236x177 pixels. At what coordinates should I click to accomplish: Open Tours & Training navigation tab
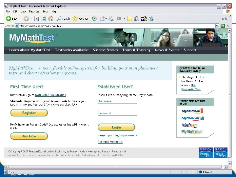[136, 50]
